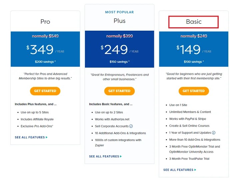Click the arrow after Plus's See All Features
The image size is (230, 178).
pos(121,156)
